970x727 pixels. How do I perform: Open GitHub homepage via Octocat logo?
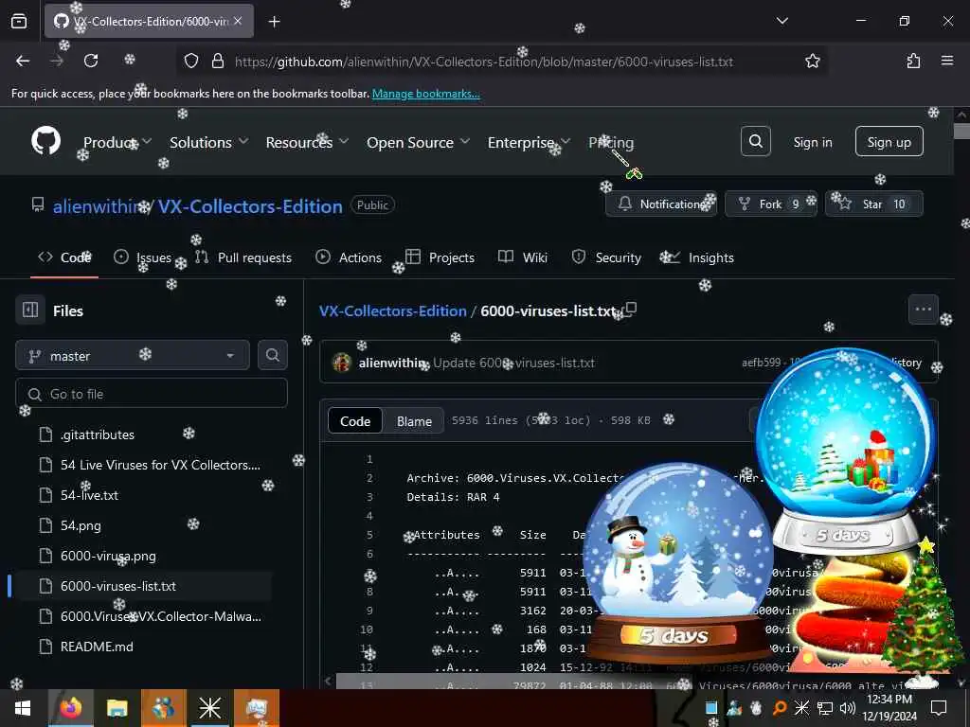[45, 141]
